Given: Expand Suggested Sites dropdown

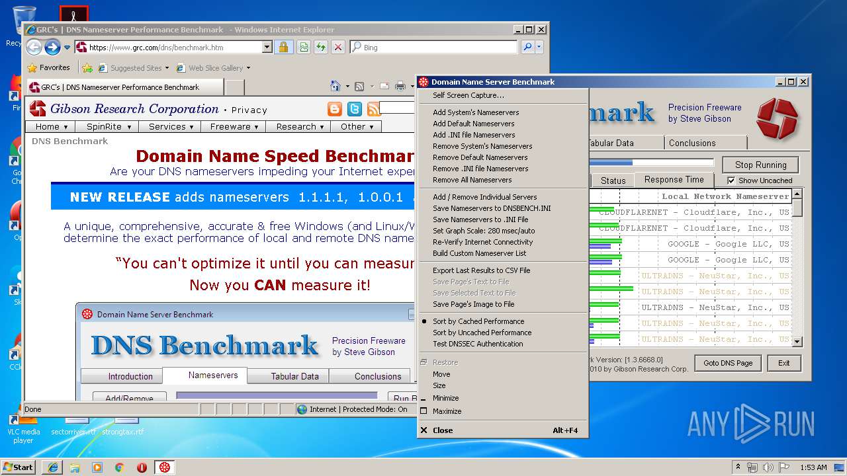Looking at the screenshot, I should tap(167, 67).
